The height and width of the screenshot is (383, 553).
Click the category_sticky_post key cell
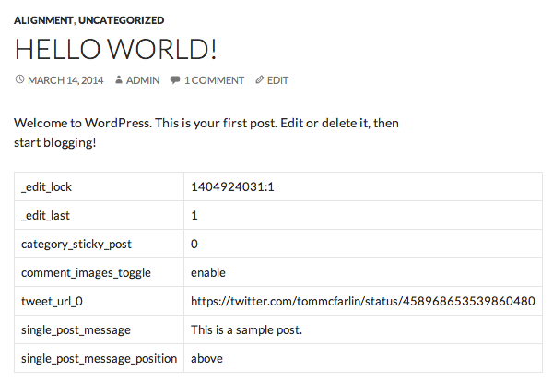(100, 244)
